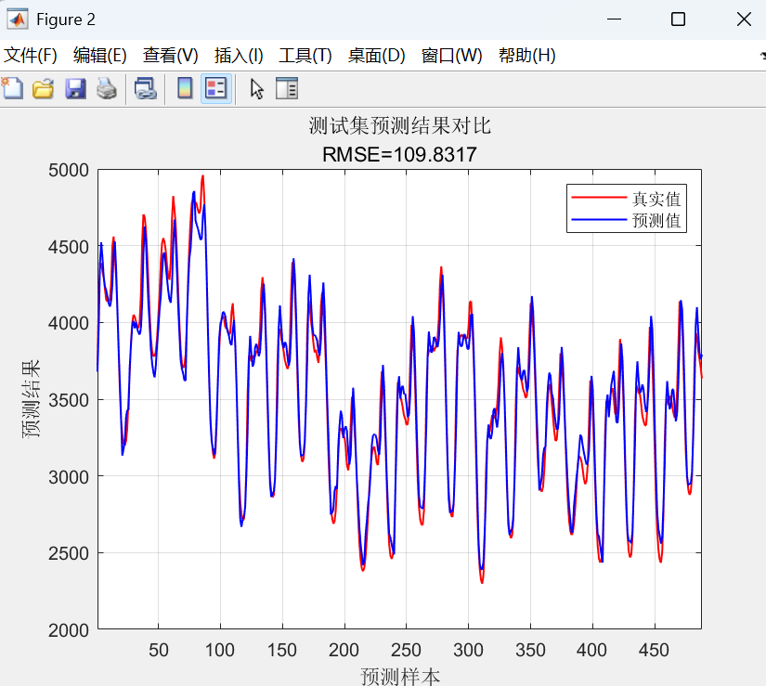Click the y-axis tick label 3500
This screenshot has height=686, width=766.
(69, 400)
